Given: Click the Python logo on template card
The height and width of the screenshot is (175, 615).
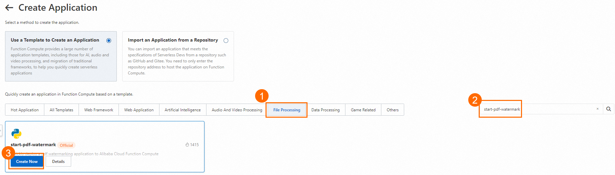Looking at the screenshot, I should [x=16, y=133].
